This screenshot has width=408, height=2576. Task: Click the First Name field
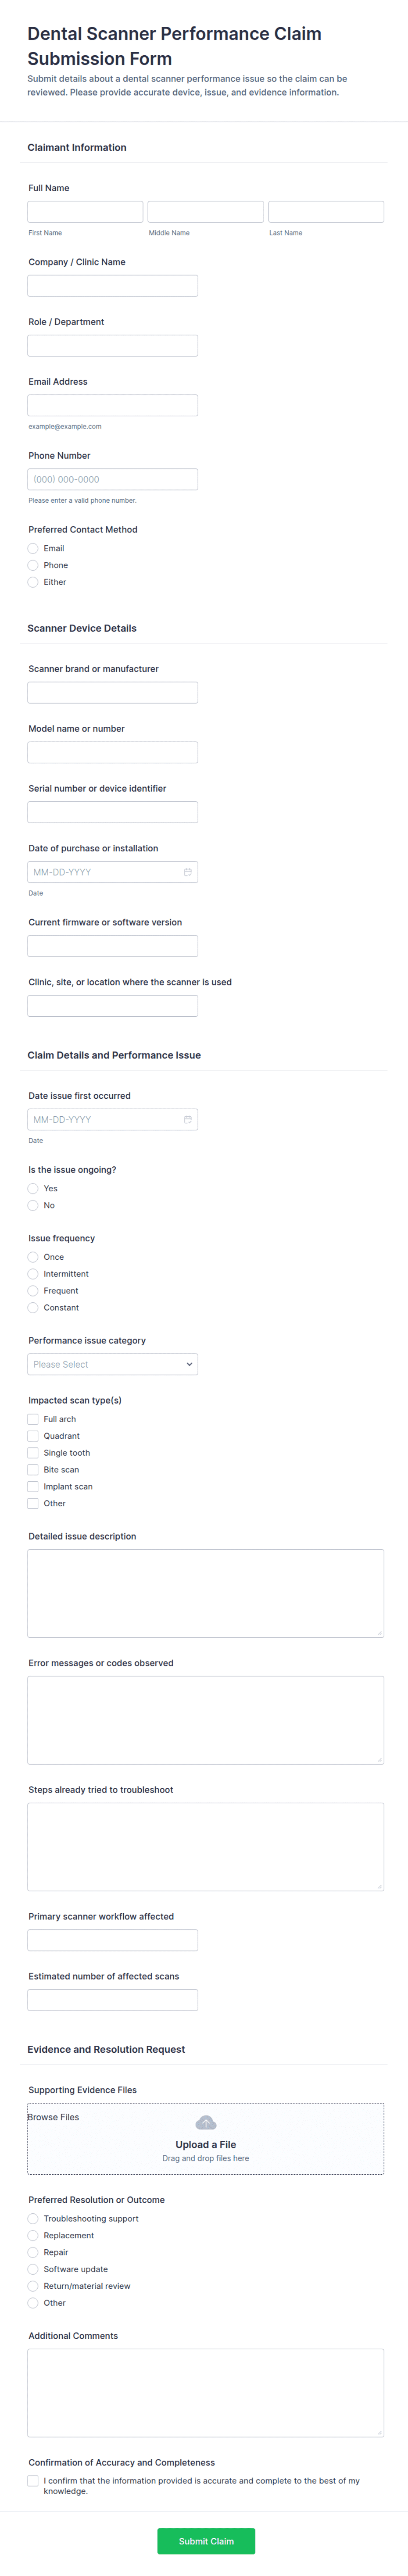click(85, 212)
